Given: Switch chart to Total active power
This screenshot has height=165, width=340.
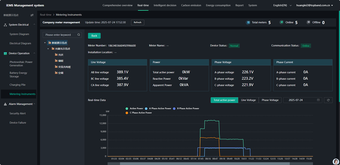Looking at the screenshot, I should point(224,100).
